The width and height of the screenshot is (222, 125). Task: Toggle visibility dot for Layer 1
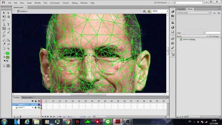(x=33, y=108)
